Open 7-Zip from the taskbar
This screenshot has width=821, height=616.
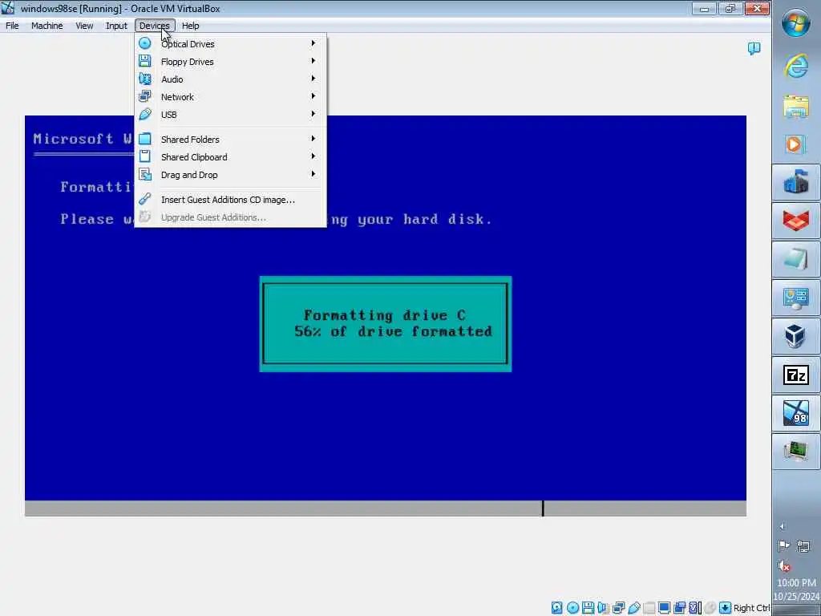[796, 375]
